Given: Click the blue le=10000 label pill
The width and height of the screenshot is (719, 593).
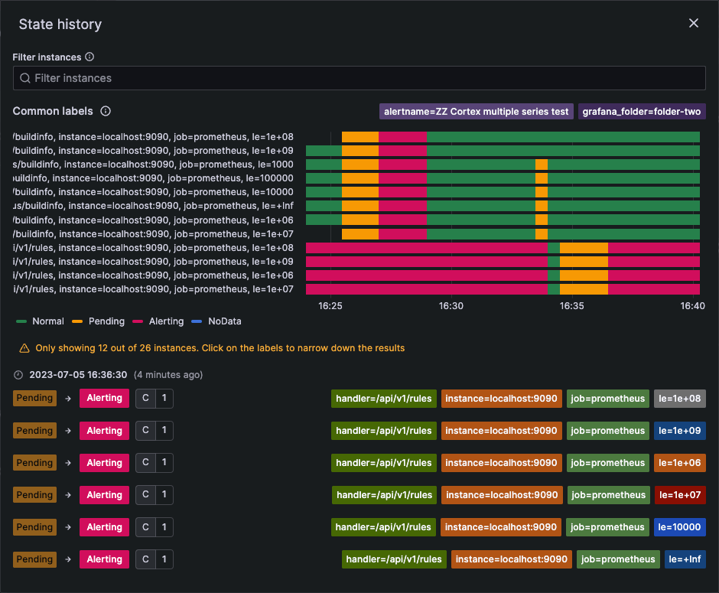Looking at the screenshot, I should (679, 527).
